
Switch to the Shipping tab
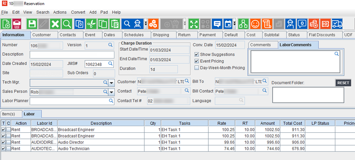click(x=161, y=35)
